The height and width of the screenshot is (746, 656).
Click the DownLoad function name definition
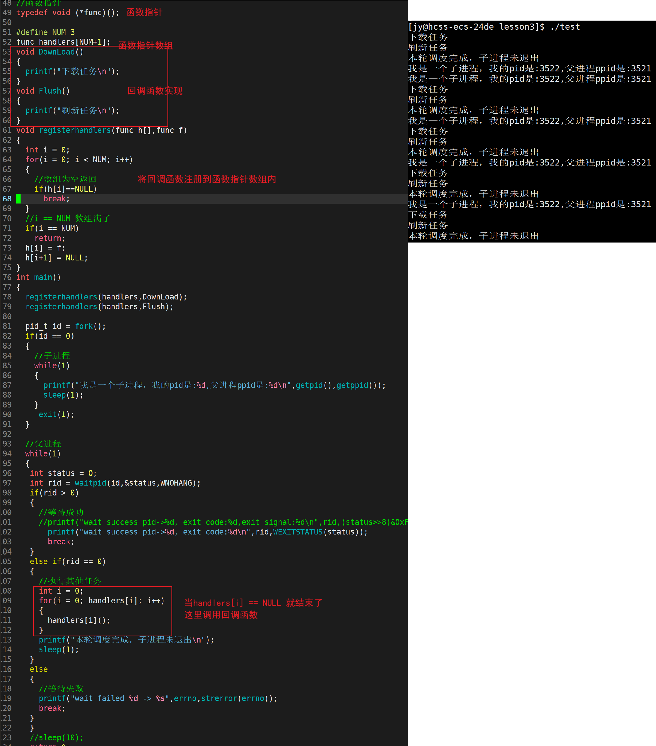coord(57,52)
